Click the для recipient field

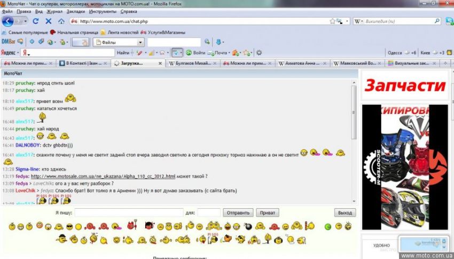tap(209, 212)
